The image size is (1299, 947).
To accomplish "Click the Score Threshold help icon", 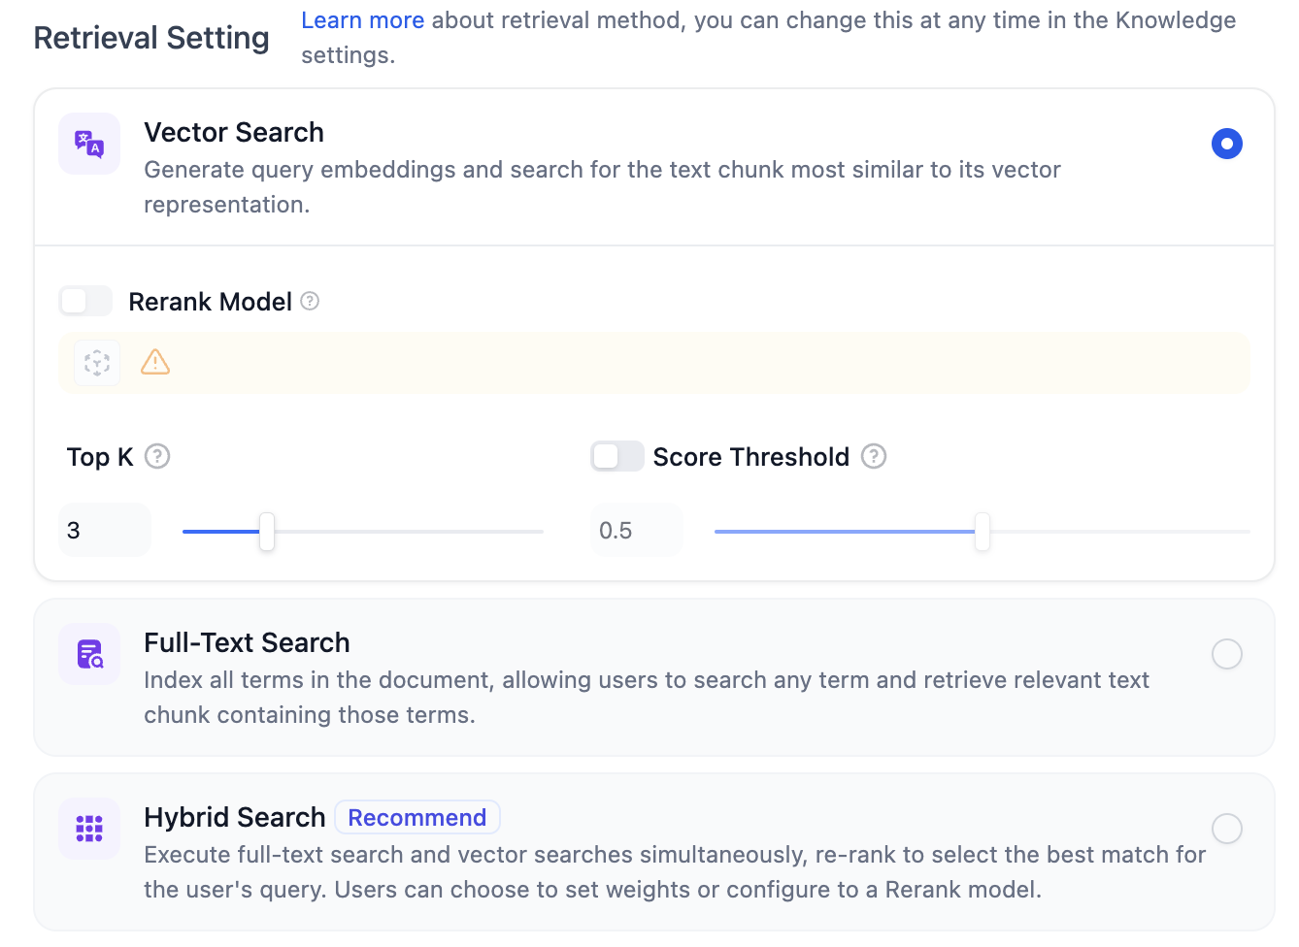I will pyautogui.click(x=874, y=456).
